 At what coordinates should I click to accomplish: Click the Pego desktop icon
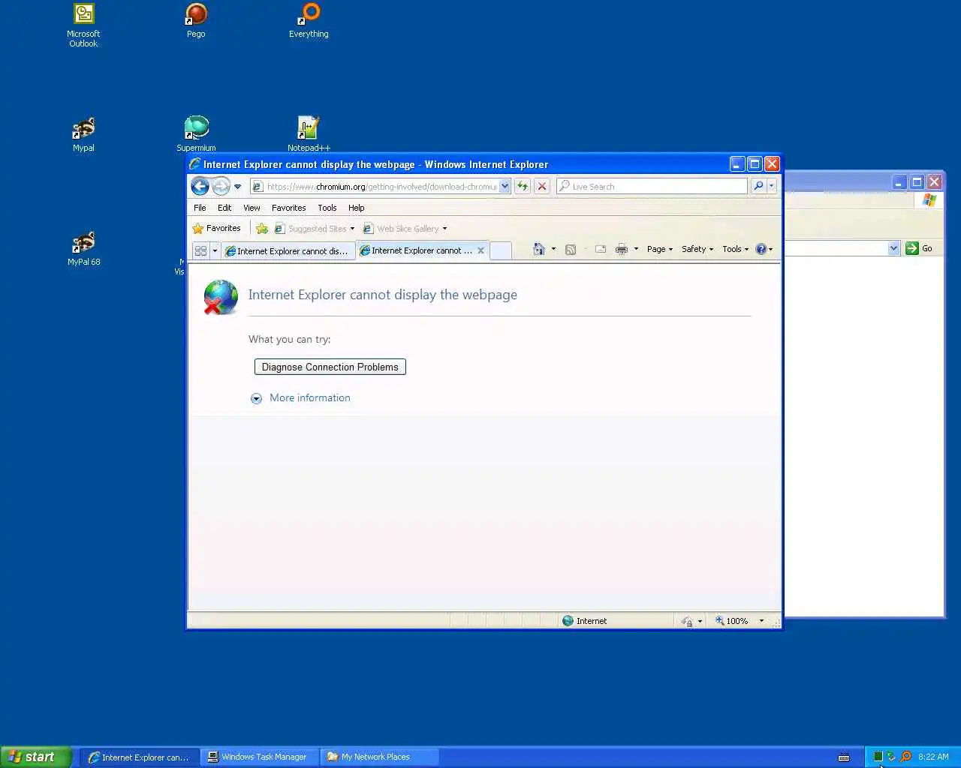point(196,21)
